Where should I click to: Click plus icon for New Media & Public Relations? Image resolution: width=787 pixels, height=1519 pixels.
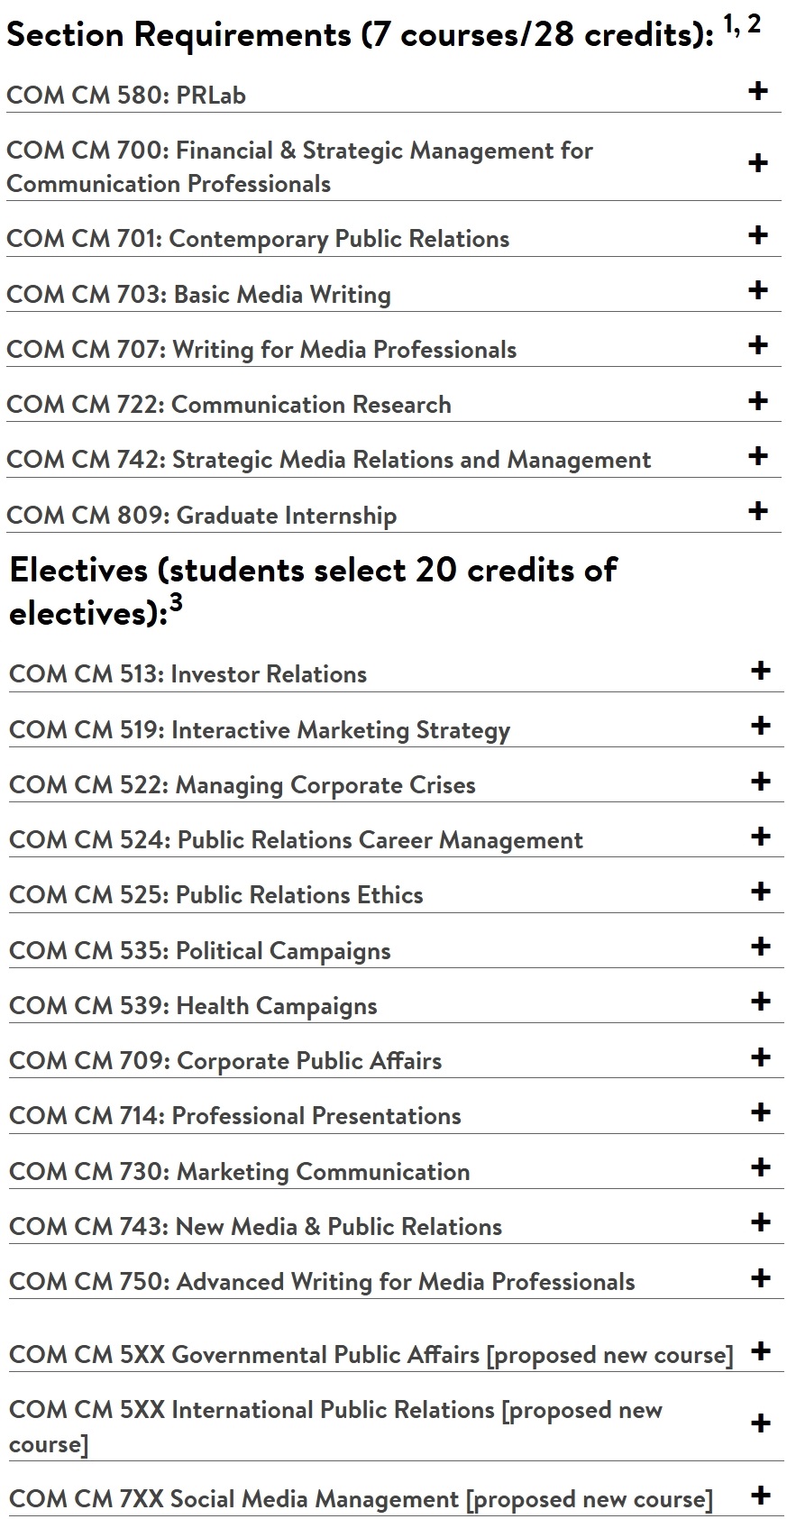tap(760, 1222)
